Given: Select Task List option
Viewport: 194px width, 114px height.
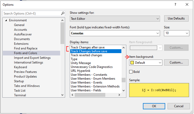Looking at the screenshot, I should (20, 91).
